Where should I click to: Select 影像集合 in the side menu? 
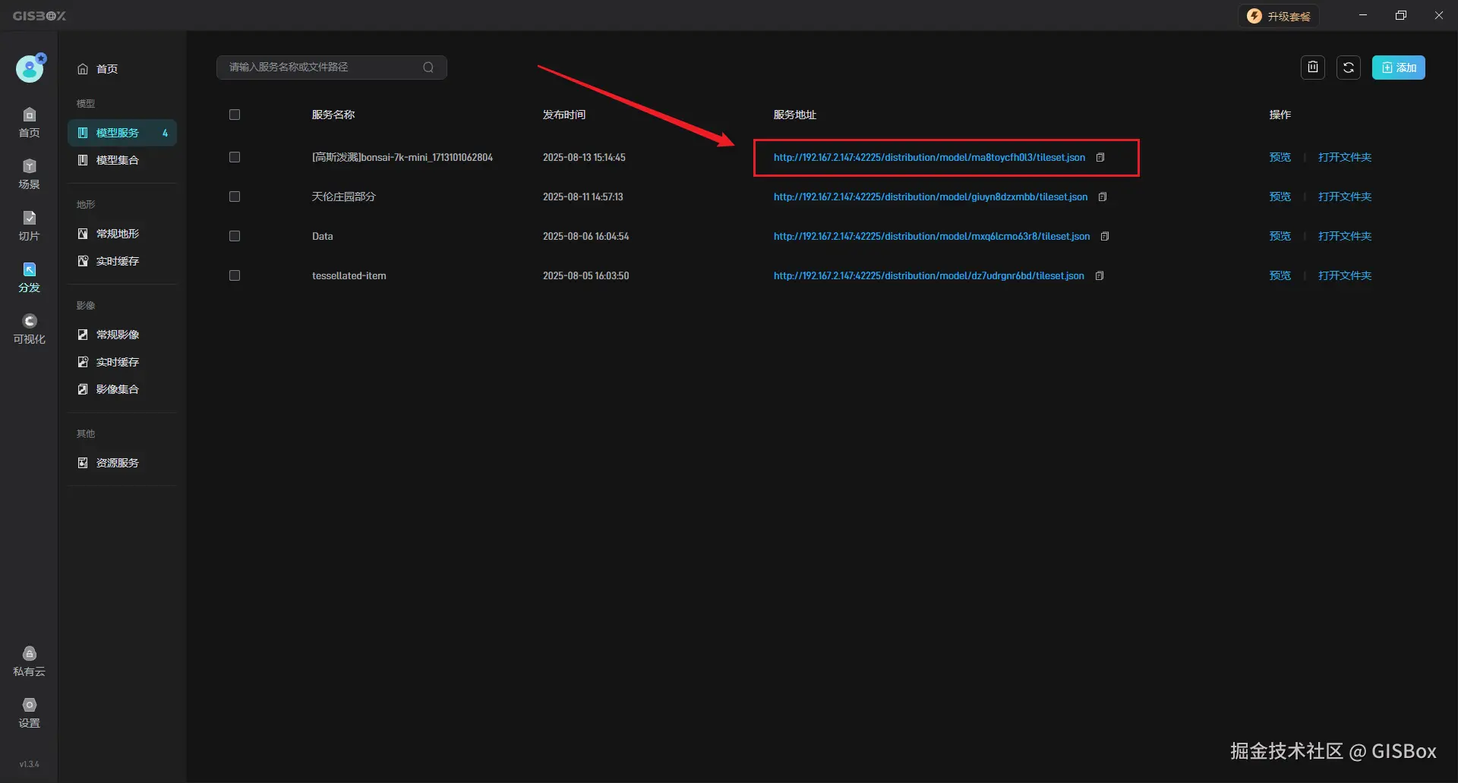click(x=121, y=389)
